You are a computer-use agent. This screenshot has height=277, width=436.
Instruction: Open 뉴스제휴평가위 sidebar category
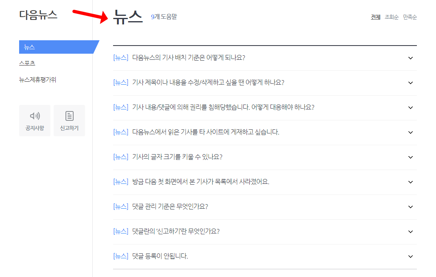[37, 80]
